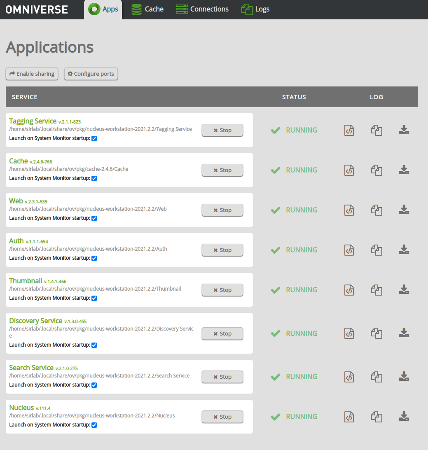Download the Web service log
Screen dimensions: 428x450
tap(404, 210)
